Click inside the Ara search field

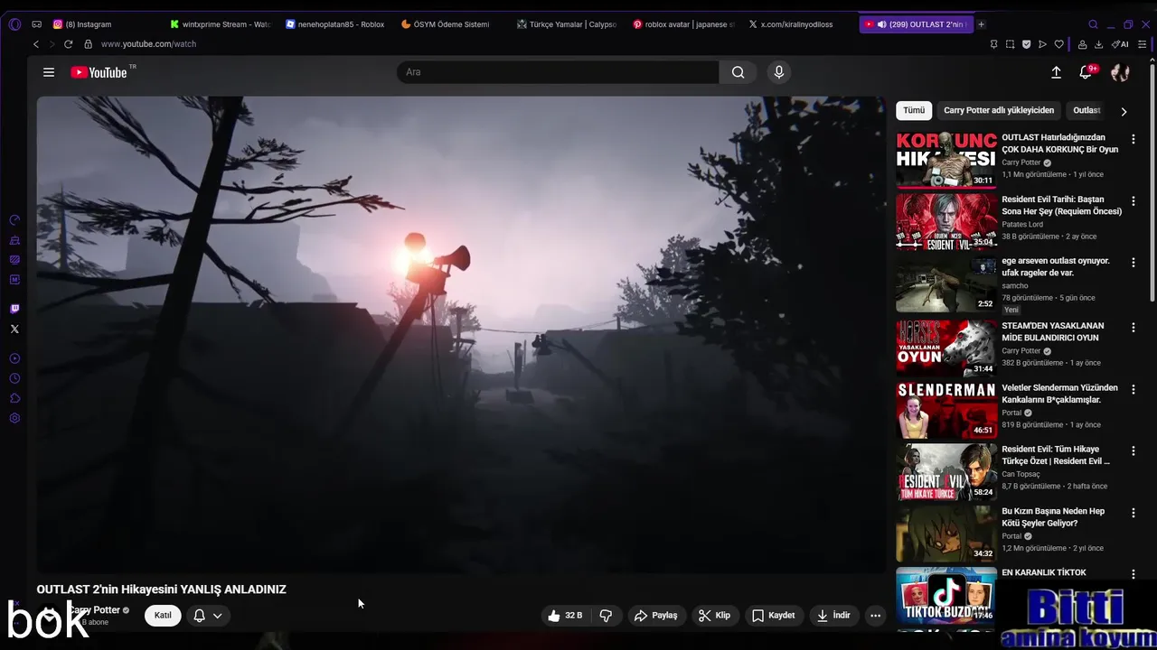558,72
